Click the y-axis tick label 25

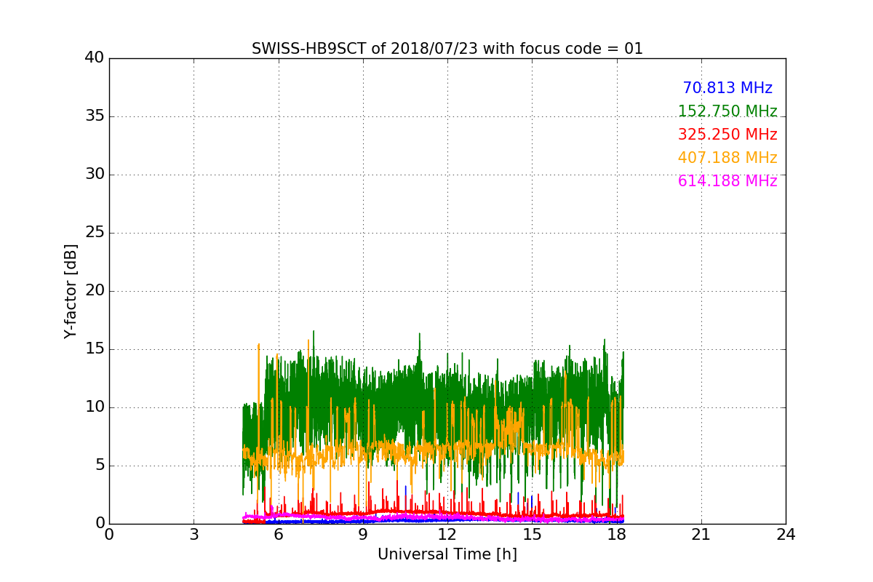pyautogui.click(x=95, y=233)
